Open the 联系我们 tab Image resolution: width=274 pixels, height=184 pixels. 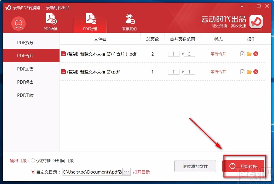click(130, 22)
